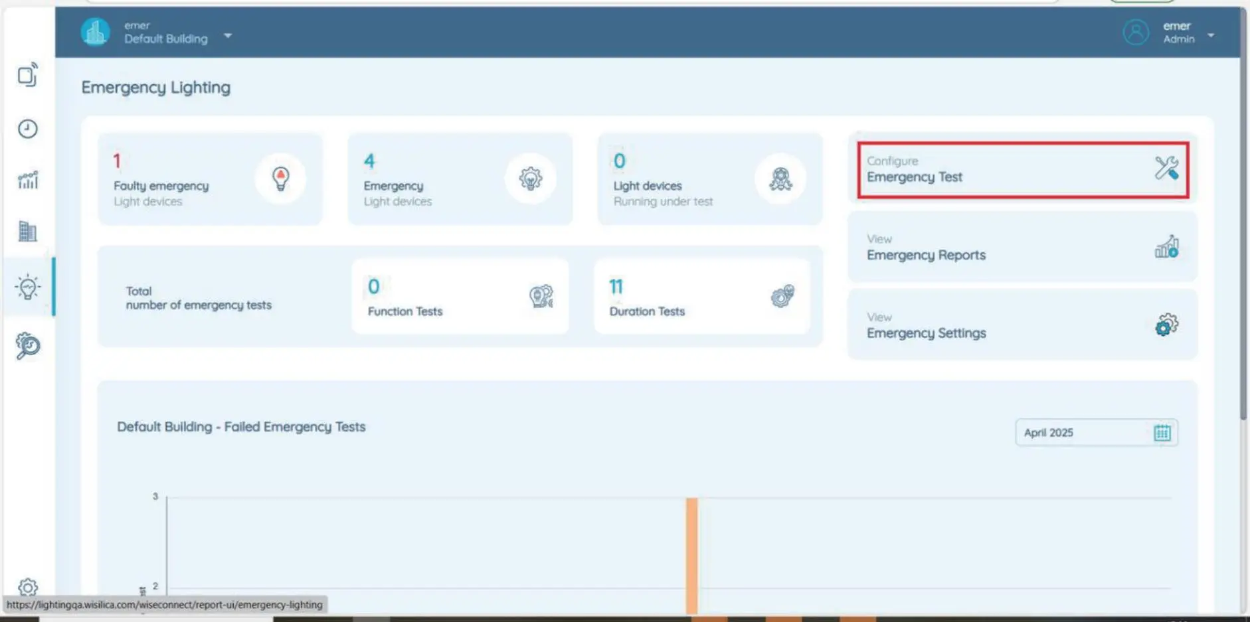This screenshot has height=622, width=1250.
Task: Expand the emer Admin account dropdown
Action: (x=1210, y=35)
